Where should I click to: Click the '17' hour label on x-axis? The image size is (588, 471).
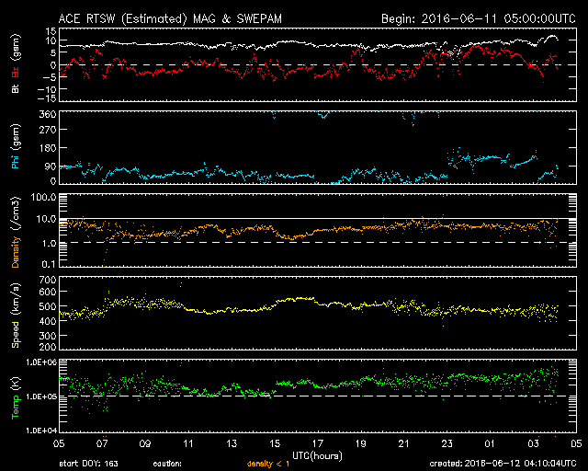point(318,444)
